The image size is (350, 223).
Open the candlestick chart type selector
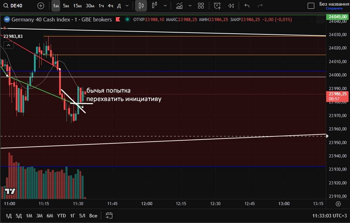pyautogui.click(x=141, y=6)
